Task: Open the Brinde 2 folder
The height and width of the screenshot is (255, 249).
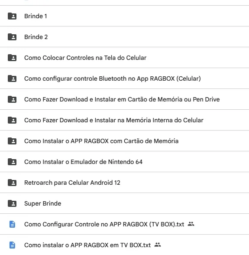Action: click(x=36, y=37)
